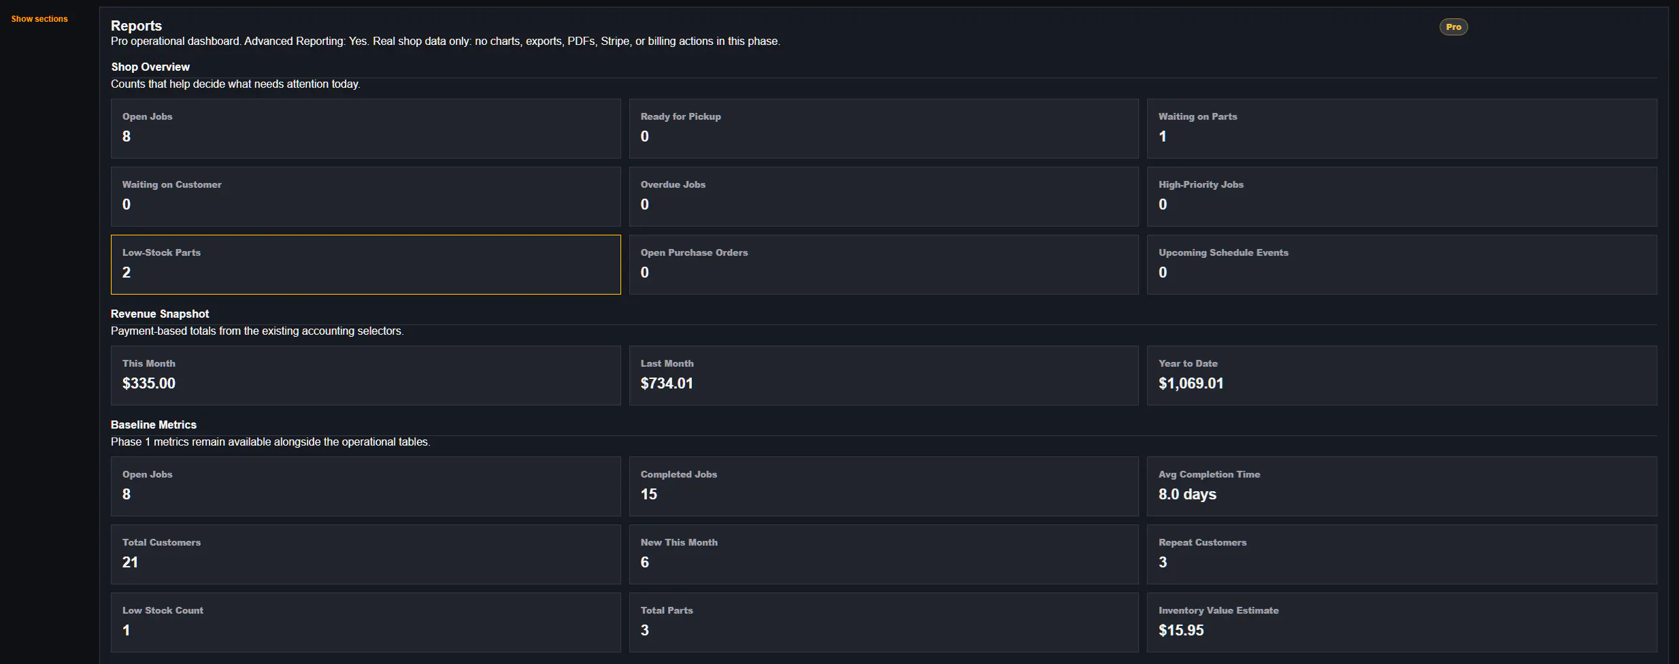
Task: Select the Shop Overview Open Jobs card
Action: point(366,129)
